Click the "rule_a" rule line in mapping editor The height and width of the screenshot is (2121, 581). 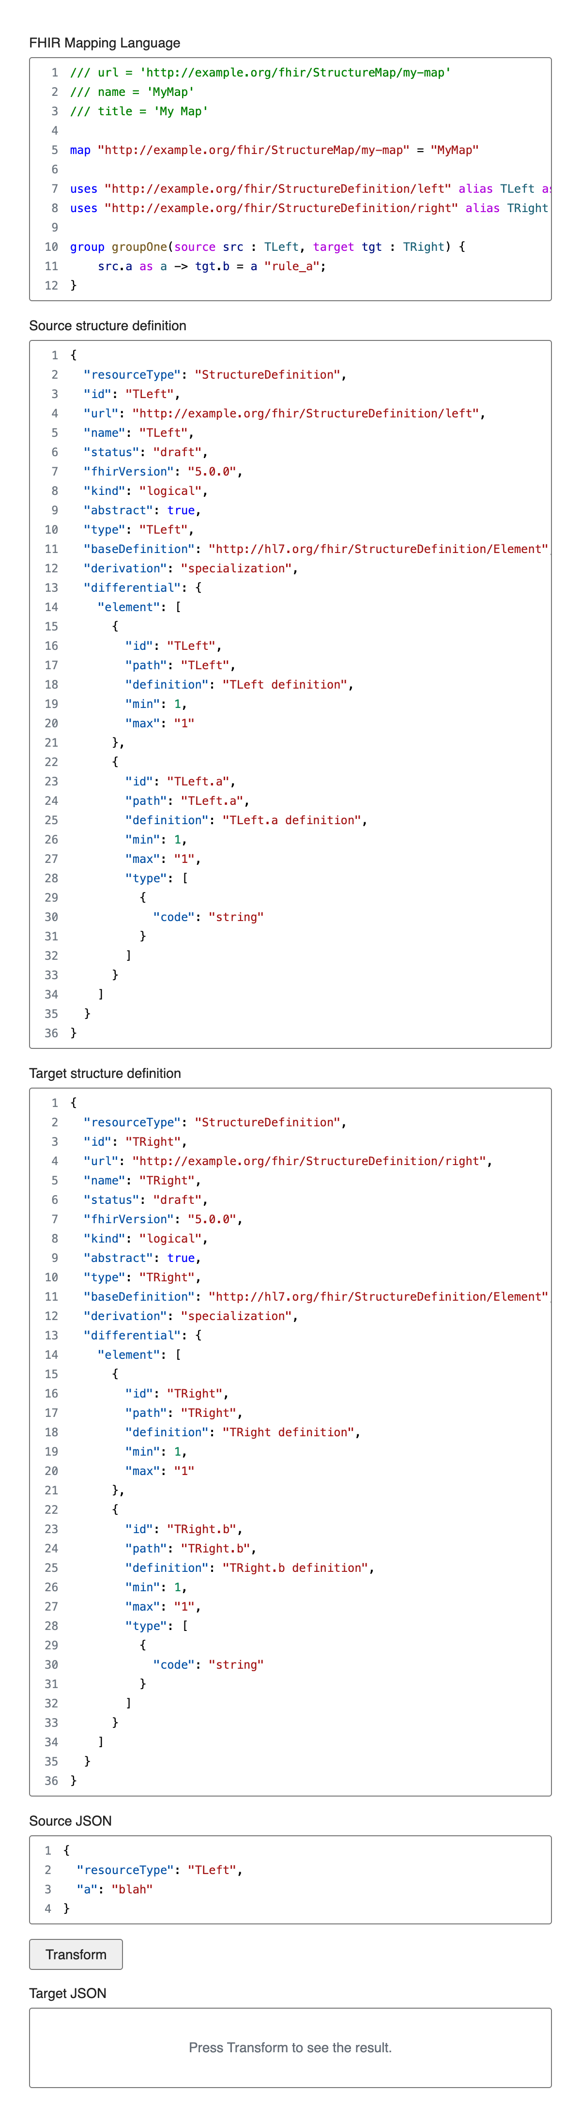[211, 266]
